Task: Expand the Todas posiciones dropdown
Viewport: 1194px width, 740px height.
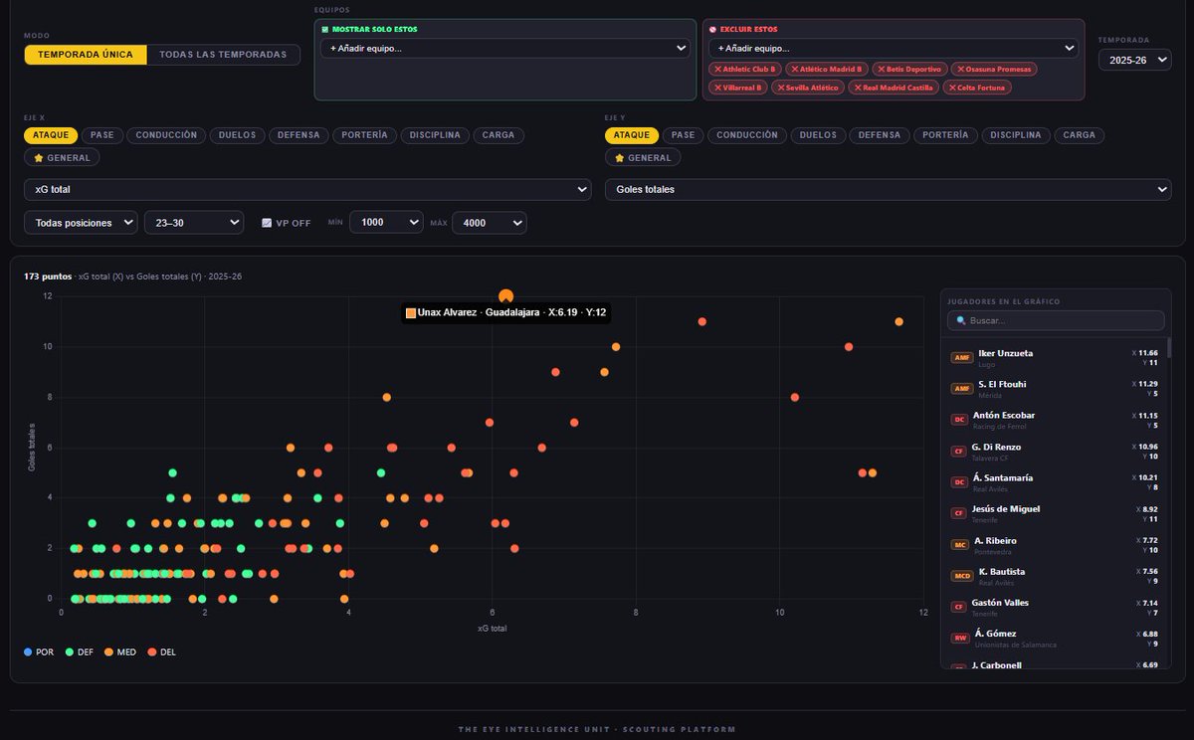Action: pyautogui.click(x=81, y=223)
